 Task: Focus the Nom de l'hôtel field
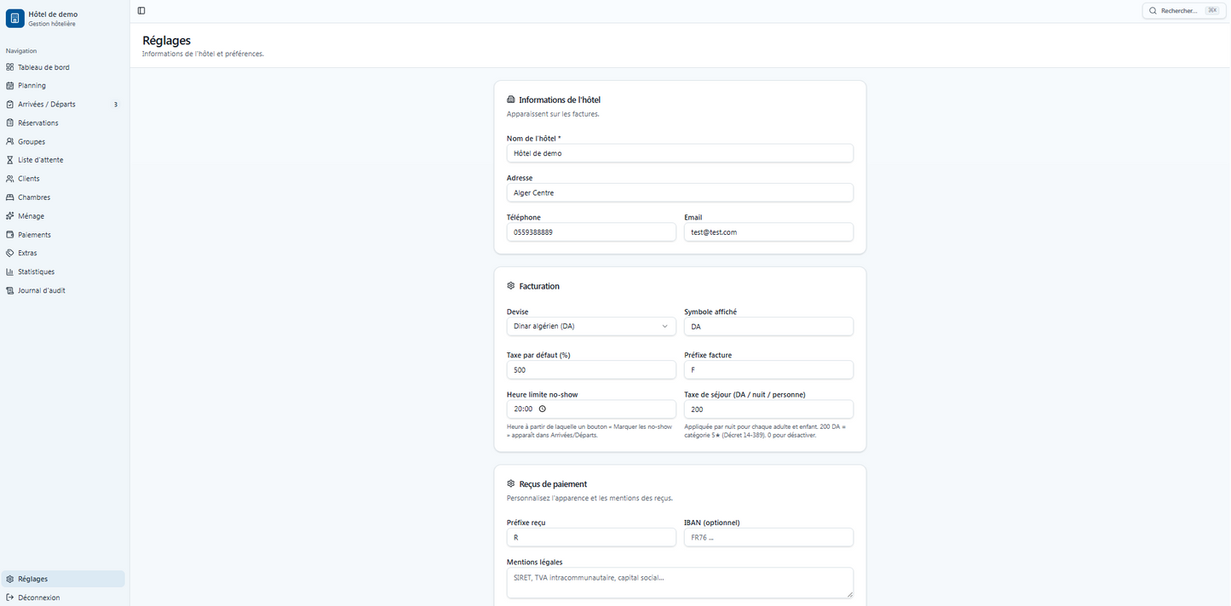(x=680, y=153)
